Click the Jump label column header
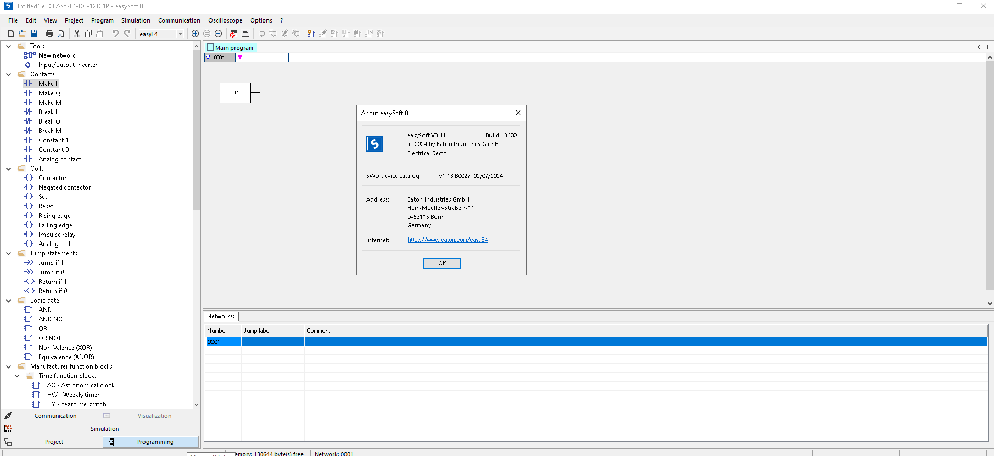 273,331
